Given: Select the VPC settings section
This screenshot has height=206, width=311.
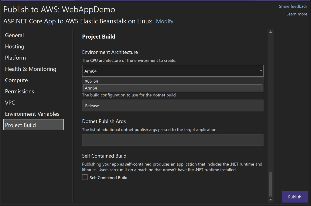Looking at the screenshot, I should click(x=10, y=103).
